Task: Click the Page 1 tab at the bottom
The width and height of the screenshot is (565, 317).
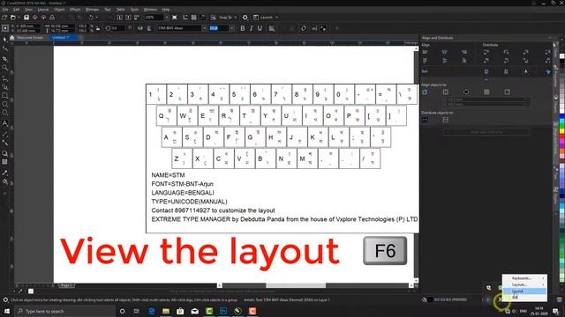Action: [x=66, y=285]
